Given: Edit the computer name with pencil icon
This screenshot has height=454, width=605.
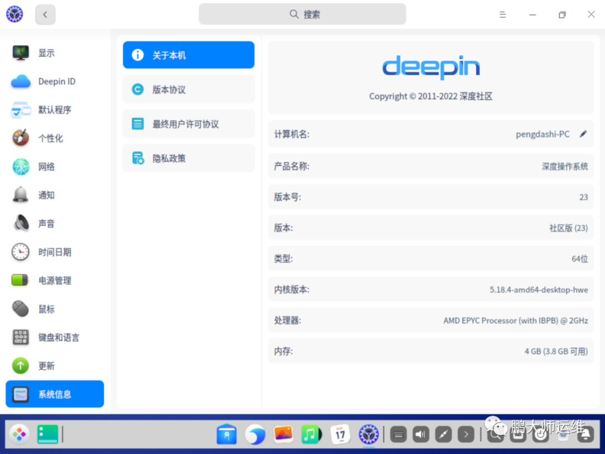Looking at the screenshot, I should (x=583, y=134).
